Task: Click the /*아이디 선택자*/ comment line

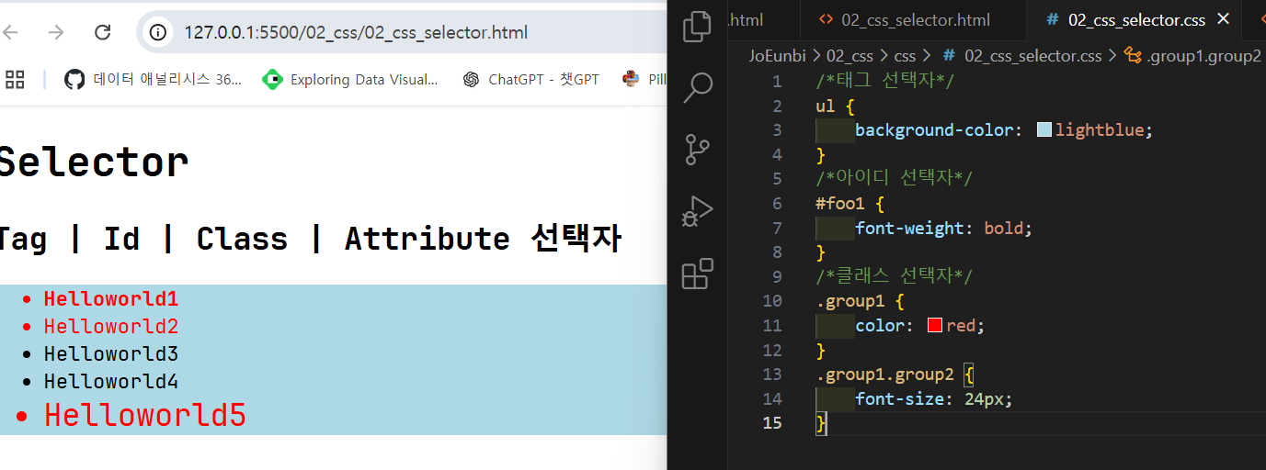Action: pos(894,178)
